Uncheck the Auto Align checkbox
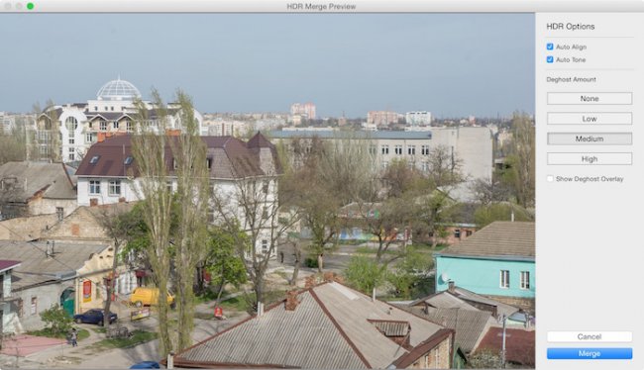 click(x=550, y=46)
